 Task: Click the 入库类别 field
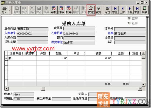33,38
